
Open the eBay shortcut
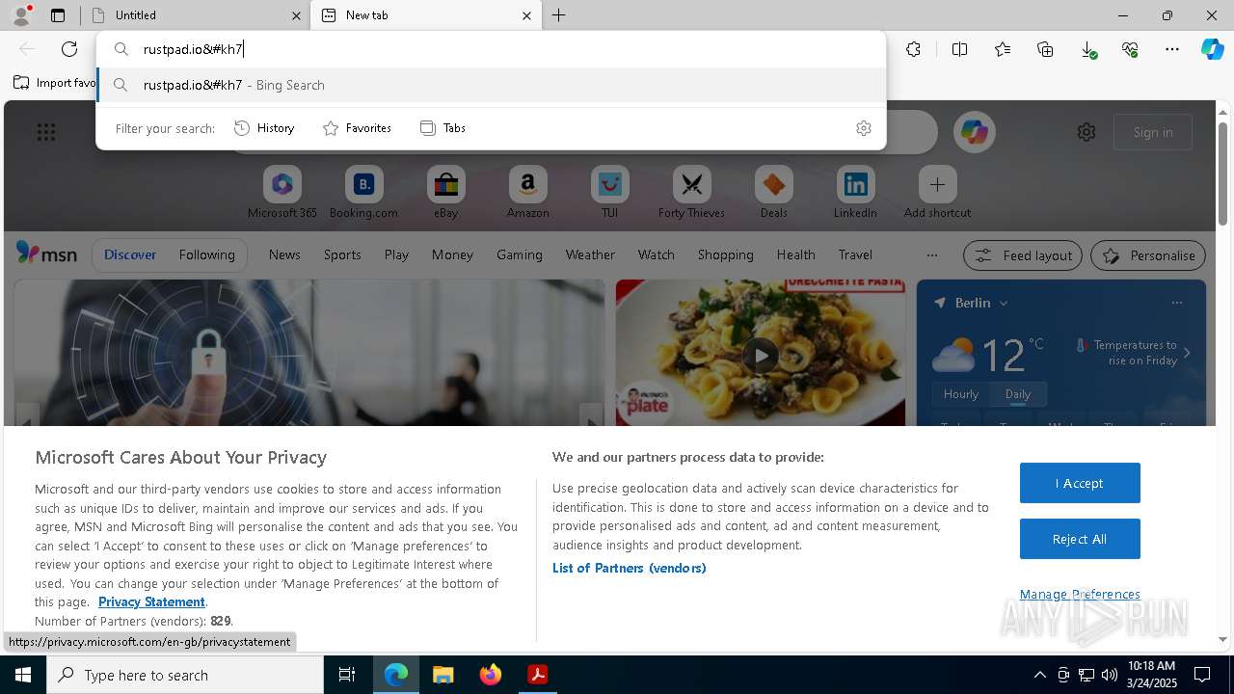click(445, 193)
